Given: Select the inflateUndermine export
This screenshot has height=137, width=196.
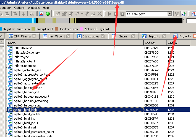Looking at the screenshot, I should (99, 66).
